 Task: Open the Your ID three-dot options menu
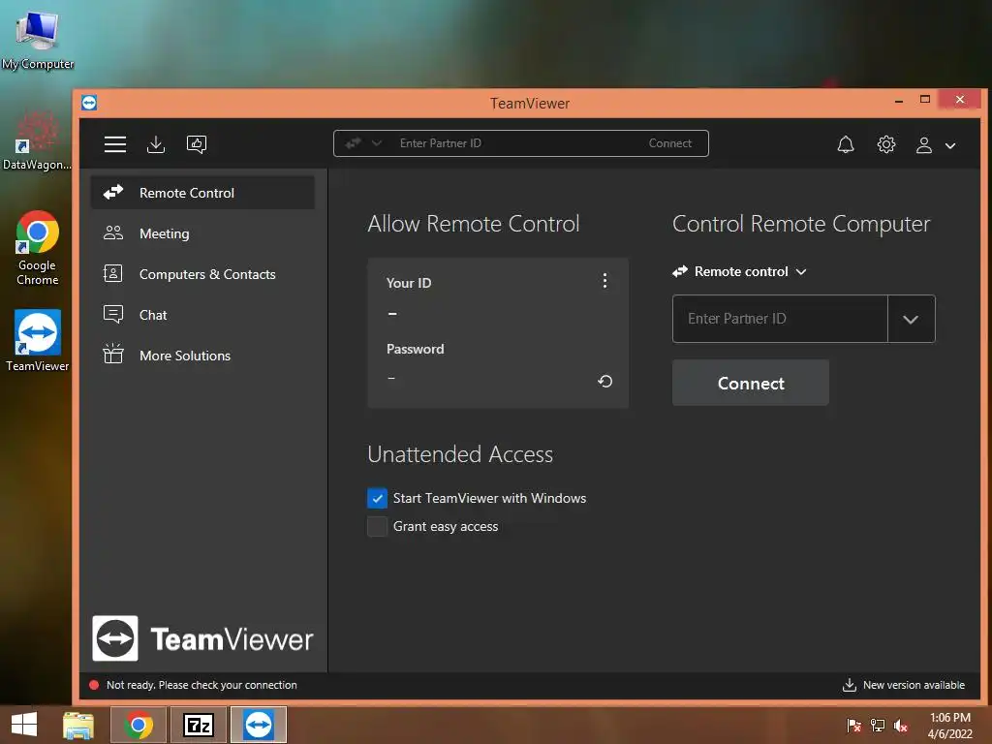pos(604,281)
